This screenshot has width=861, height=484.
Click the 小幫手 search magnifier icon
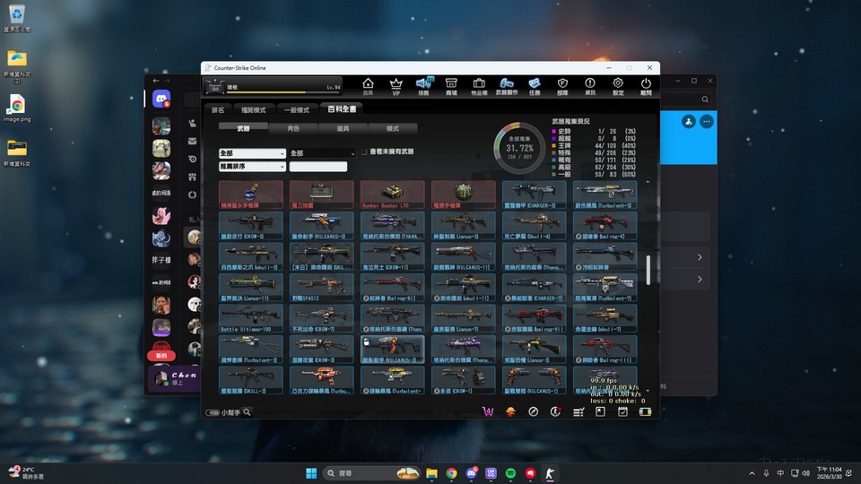coord(247,412)
